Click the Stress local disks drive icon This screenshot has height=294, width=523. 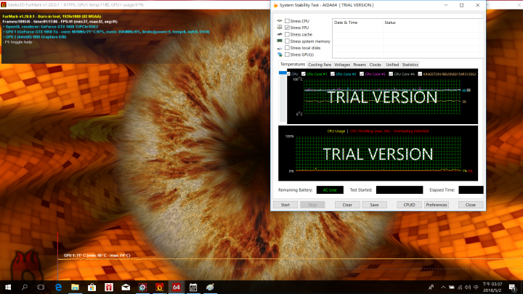[280, 48]
